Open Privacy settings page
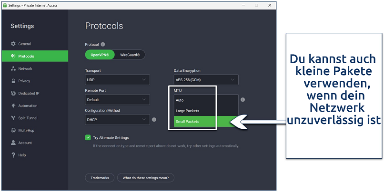The width and height of the screenshot is (384, 192). coord(35,81)
